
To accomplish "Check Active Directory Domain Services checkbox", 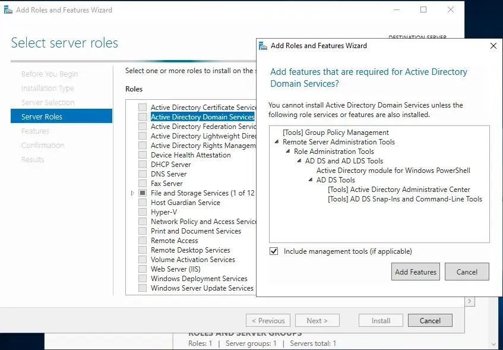I will tap(143, 116).
